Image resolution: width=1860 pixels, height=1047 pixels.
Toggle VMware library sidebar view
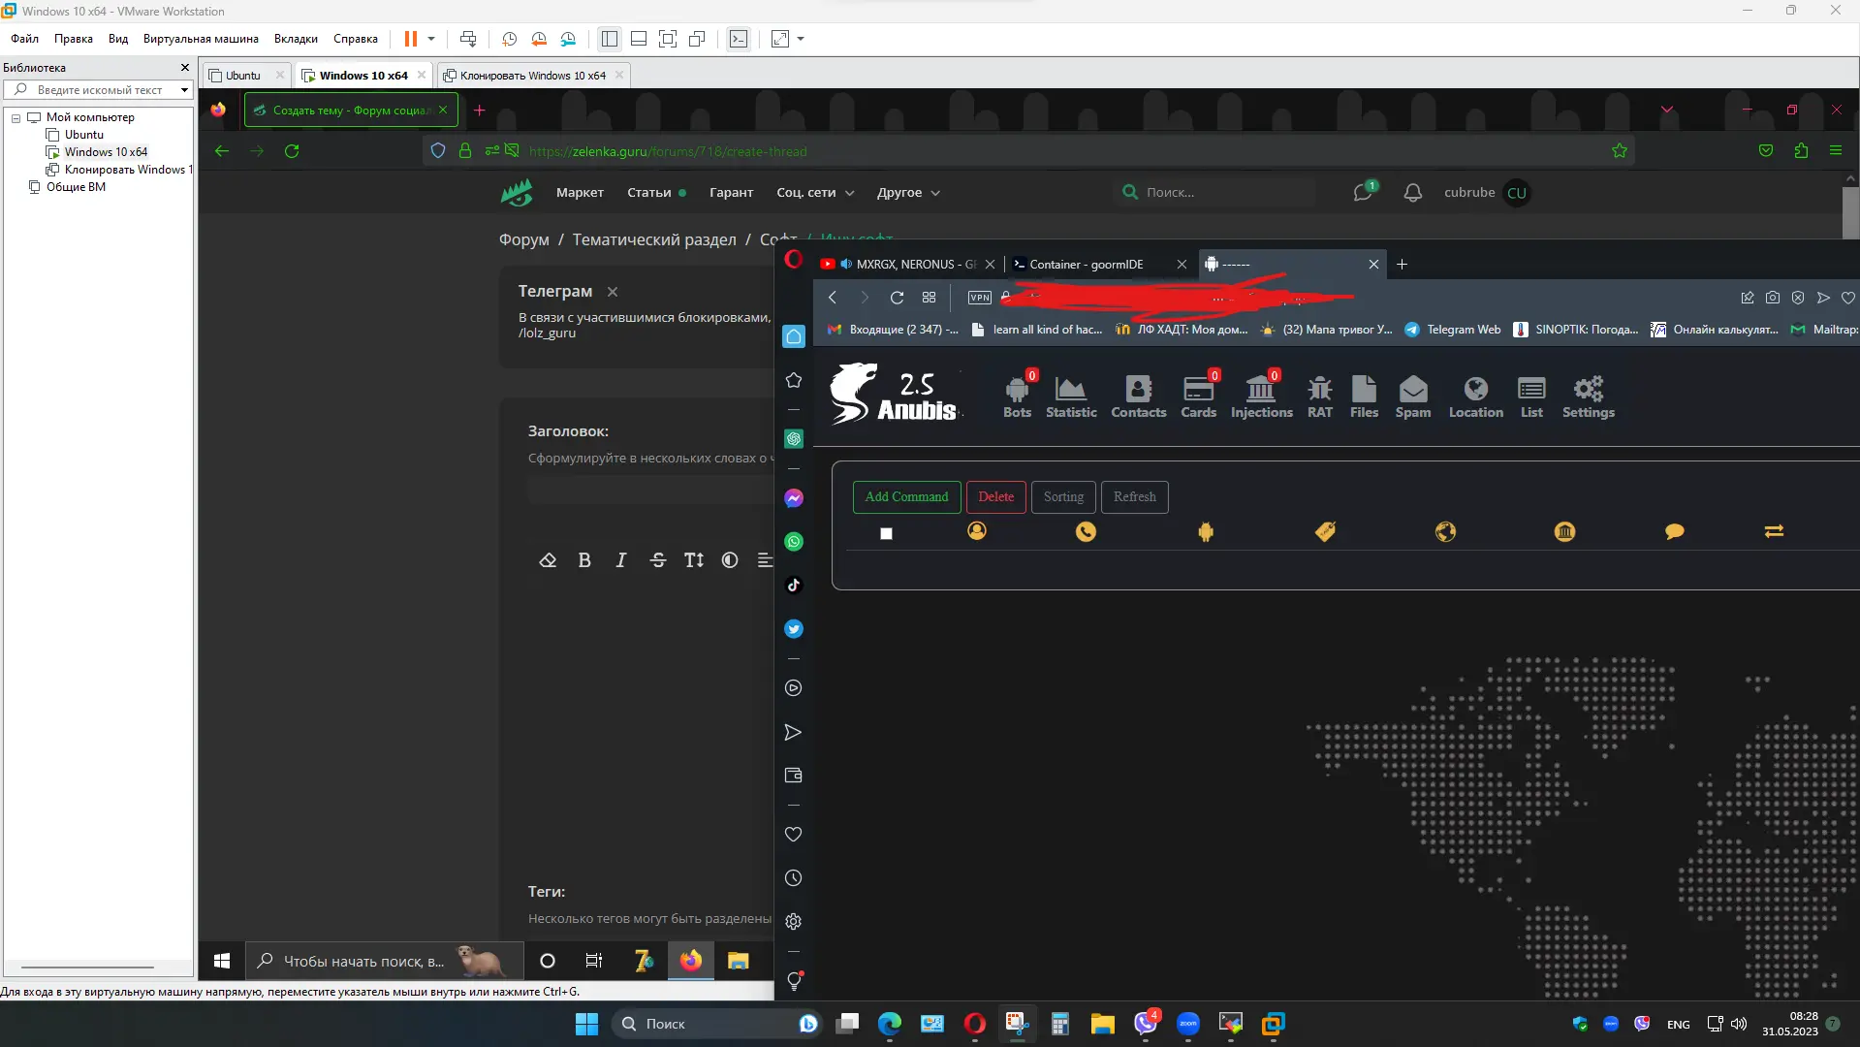coord(610,39)
